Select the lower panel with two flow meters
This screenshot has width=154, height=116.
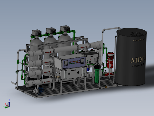click(73, 73)
